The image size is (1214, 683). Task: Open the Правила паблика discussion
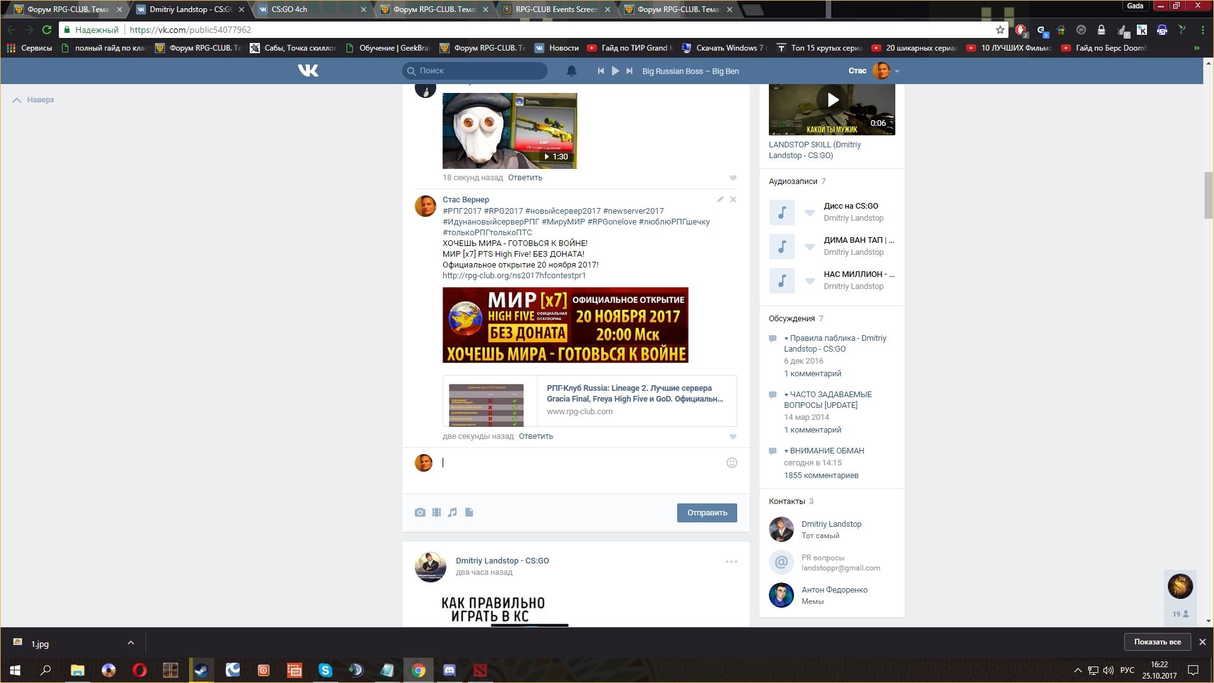[835, 343]
